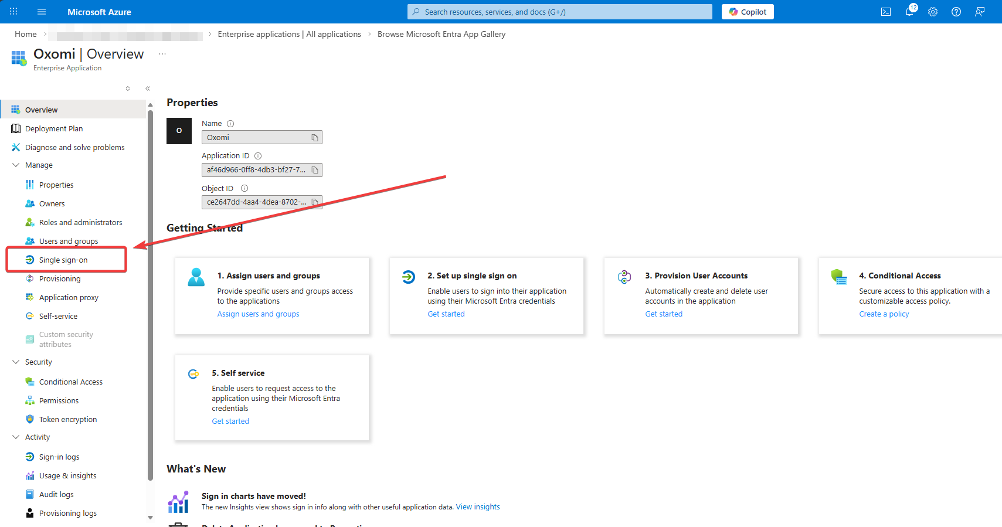Click the help question mark icon
Viewport: 1002px width, 527px height.
(x=956, y=12)
